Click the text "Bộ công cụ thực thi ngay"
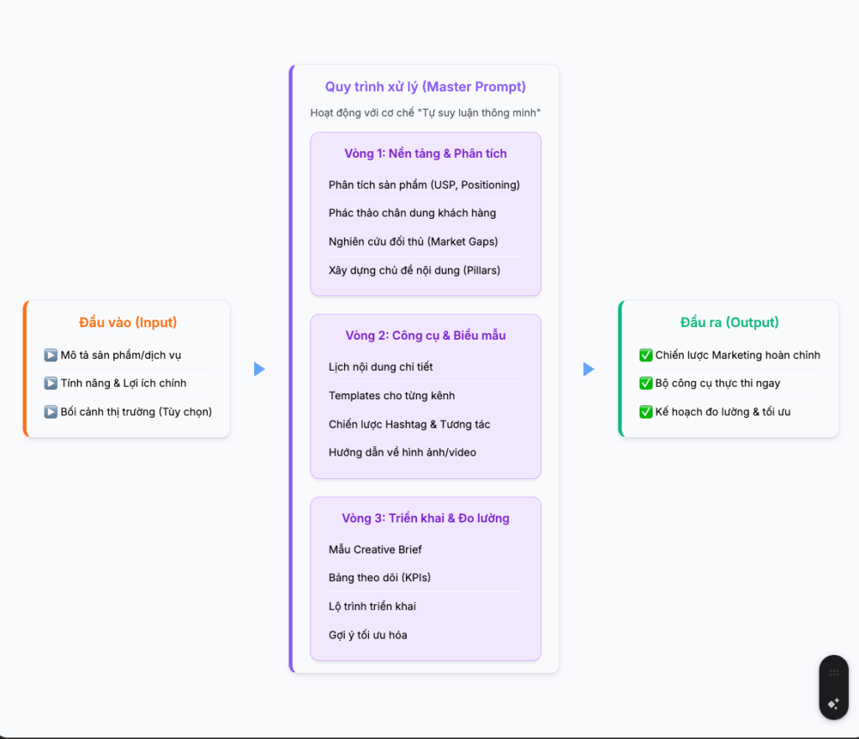Screen dimensions: 859x739 718,383
